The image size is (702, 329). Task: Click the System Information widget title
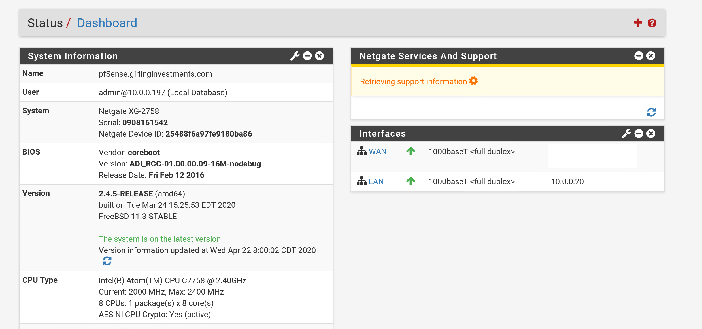[x=73, y=56]
